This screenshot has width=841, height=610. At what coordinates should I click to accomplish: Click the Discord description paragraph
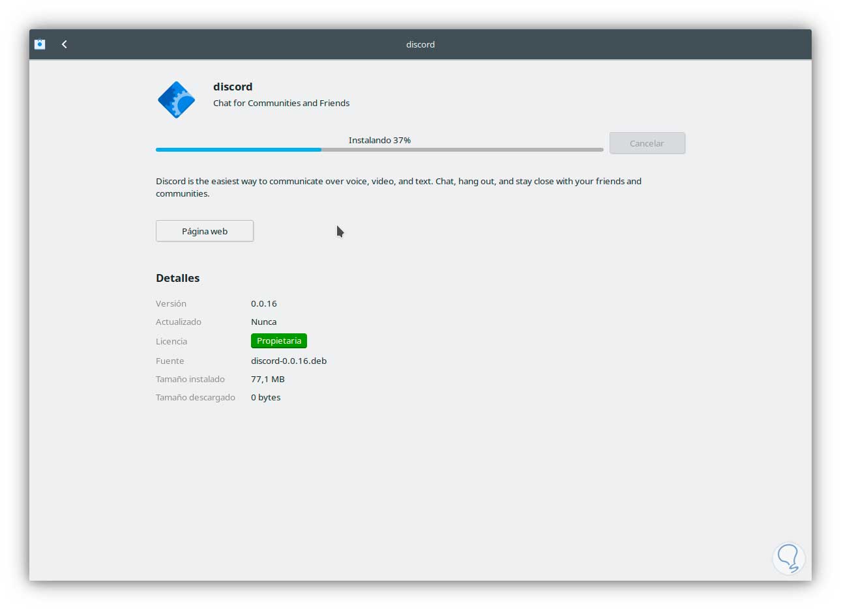pos(398,187)
